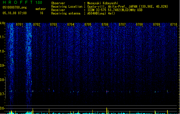Screen dimensions: 180x114
Task: Click the meteor count value 16
Action: [41, 13]
